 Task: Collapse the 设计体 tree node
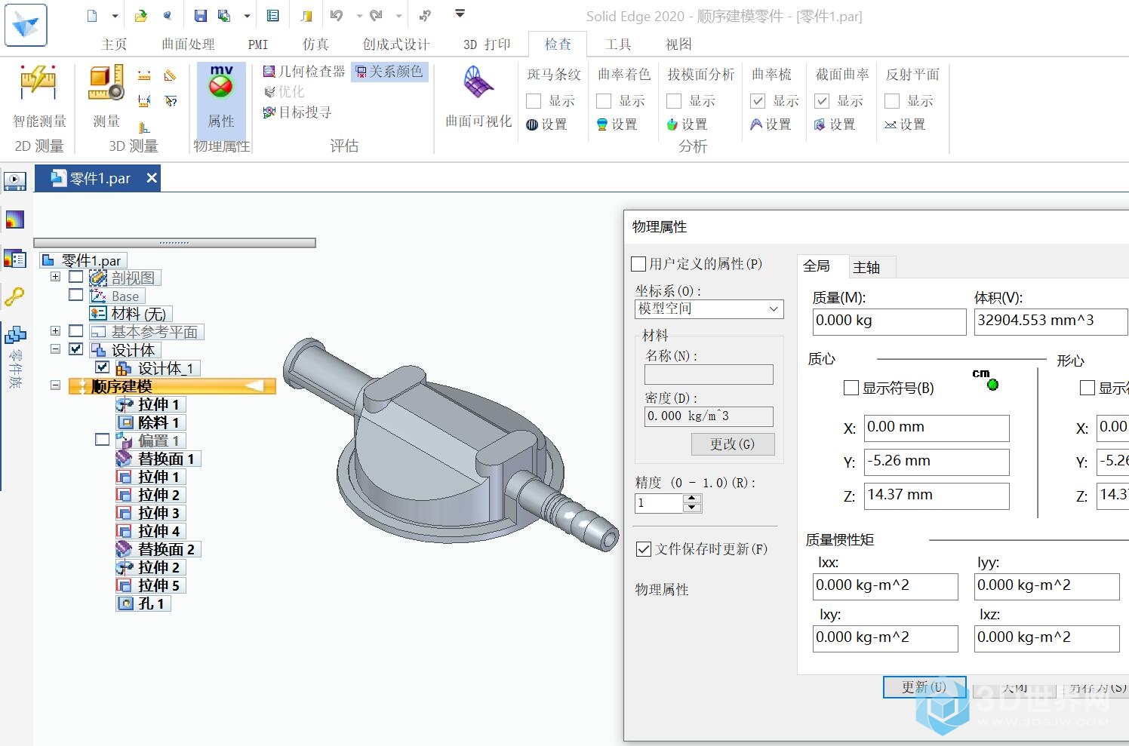[55, 349]
